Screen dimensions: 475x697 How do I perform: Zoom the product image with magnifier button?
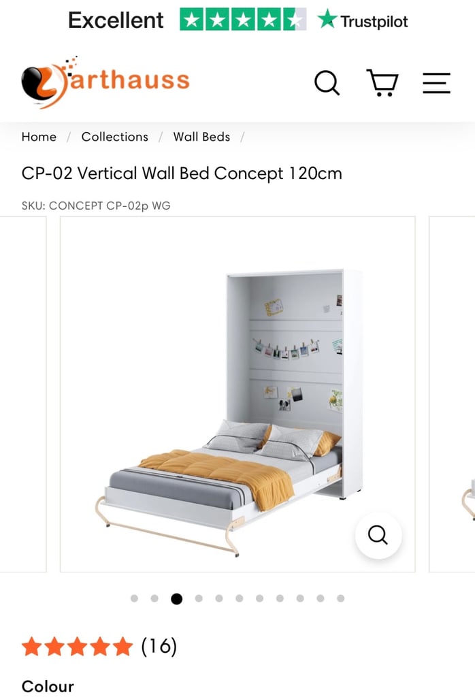coord(378,535)
